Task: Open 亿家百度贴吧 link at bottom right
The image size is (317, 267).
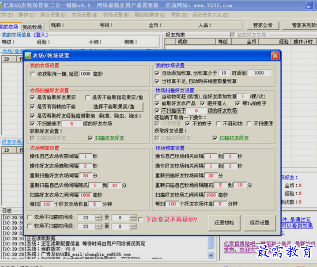Action: coord(269,247)
